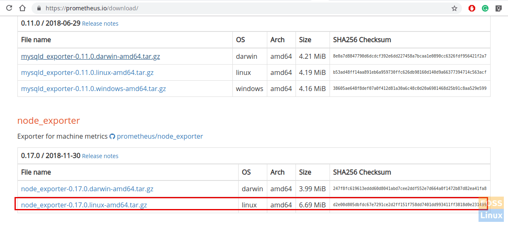Select the checksum starting with 38605ae6
This screenshot has height=226, width=508.
pos(410,89)
